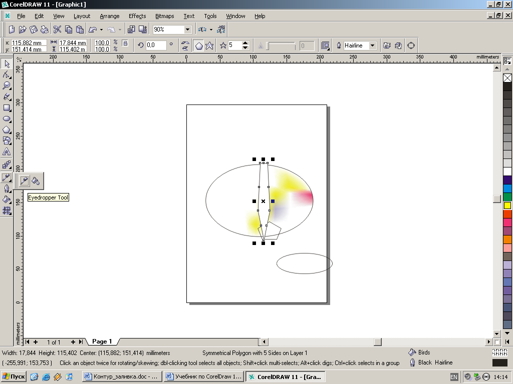Open the Undo history dropdown arrow

click(101, 29)
